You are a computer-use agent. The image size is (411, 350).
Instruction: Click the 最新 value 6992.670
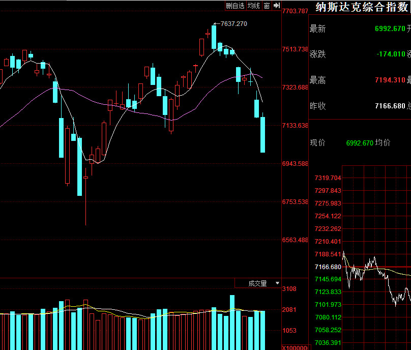(x=390, y=28)
